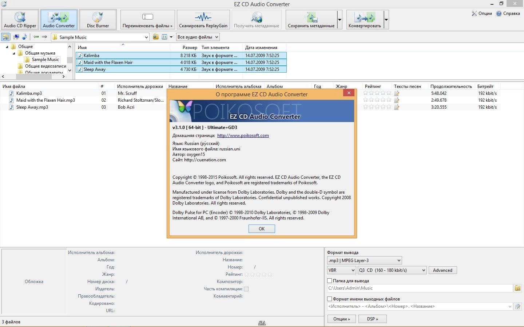Open lyrics editor icon for Kalimba.mp3 row

pyautogui.click(x=397, y=93)
